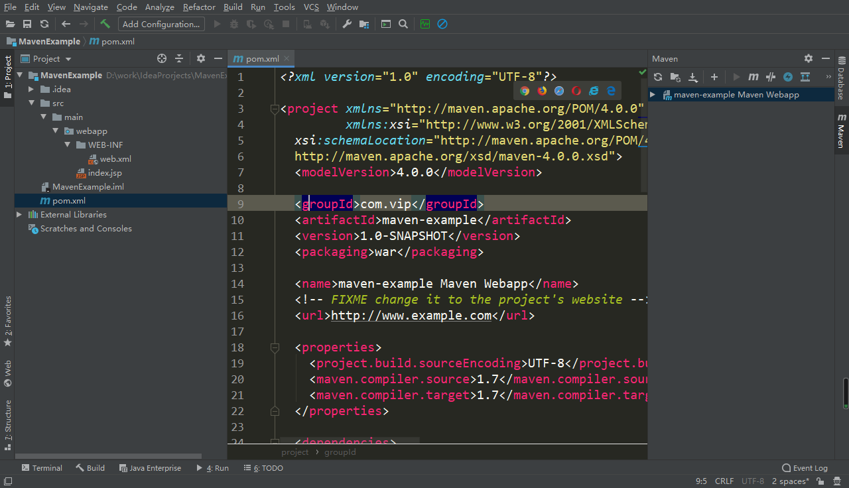Add Maven project with plus icon

pyautogui.click(x=714, y=77)
